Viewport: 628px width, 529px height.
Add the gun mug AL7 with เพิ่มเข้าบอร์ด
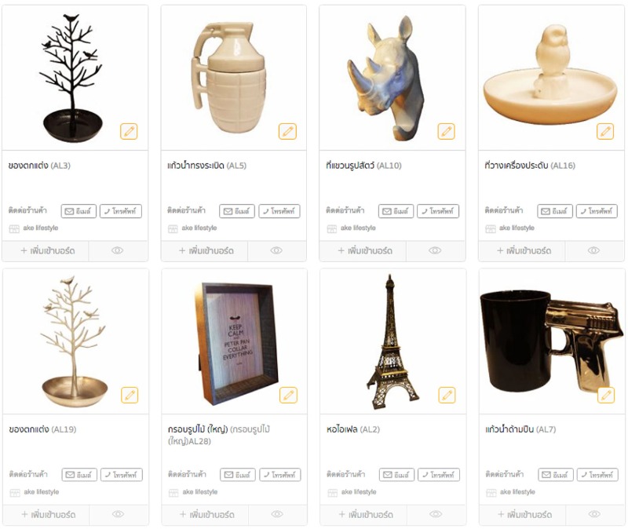tap(524, 515)
